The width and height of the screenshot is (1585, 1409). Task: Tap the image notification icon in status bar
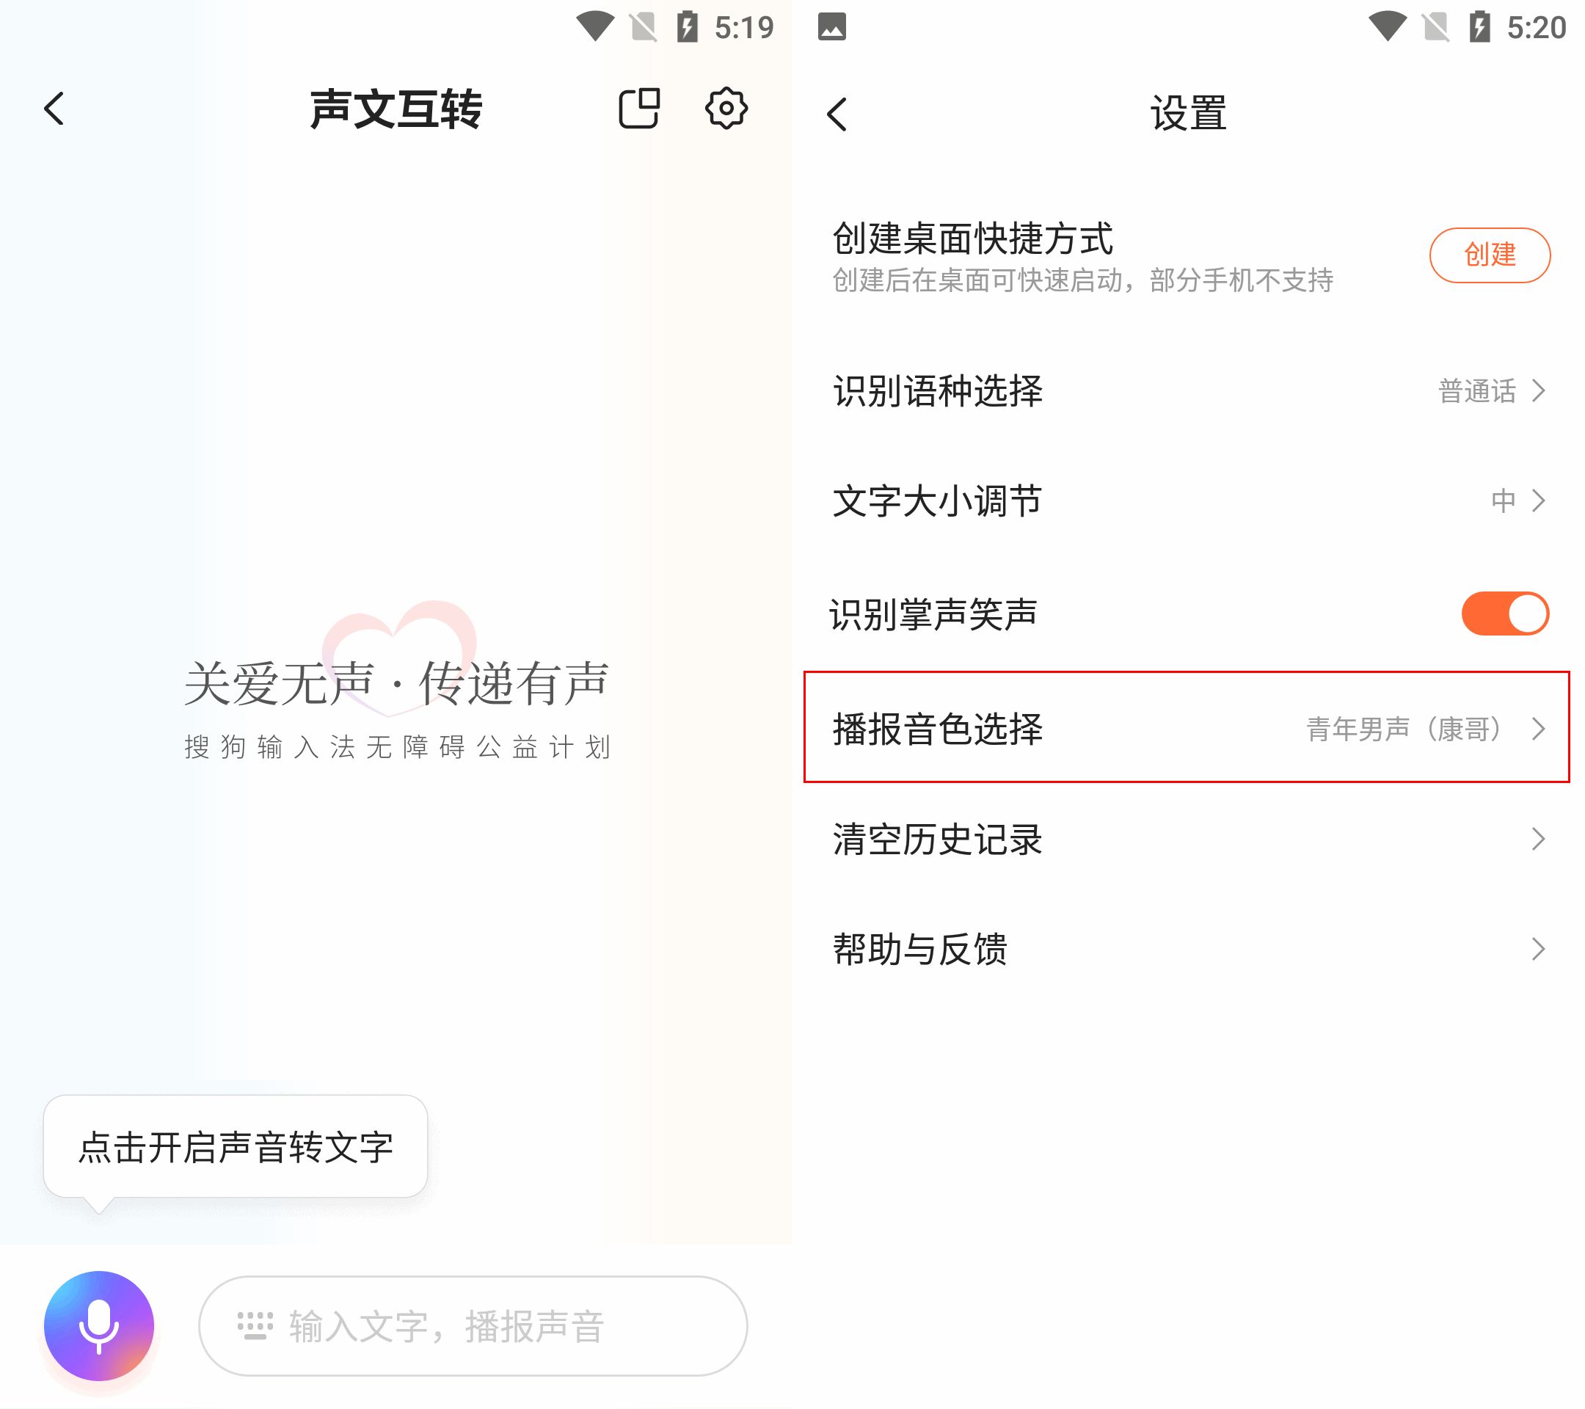coord(832,27)
